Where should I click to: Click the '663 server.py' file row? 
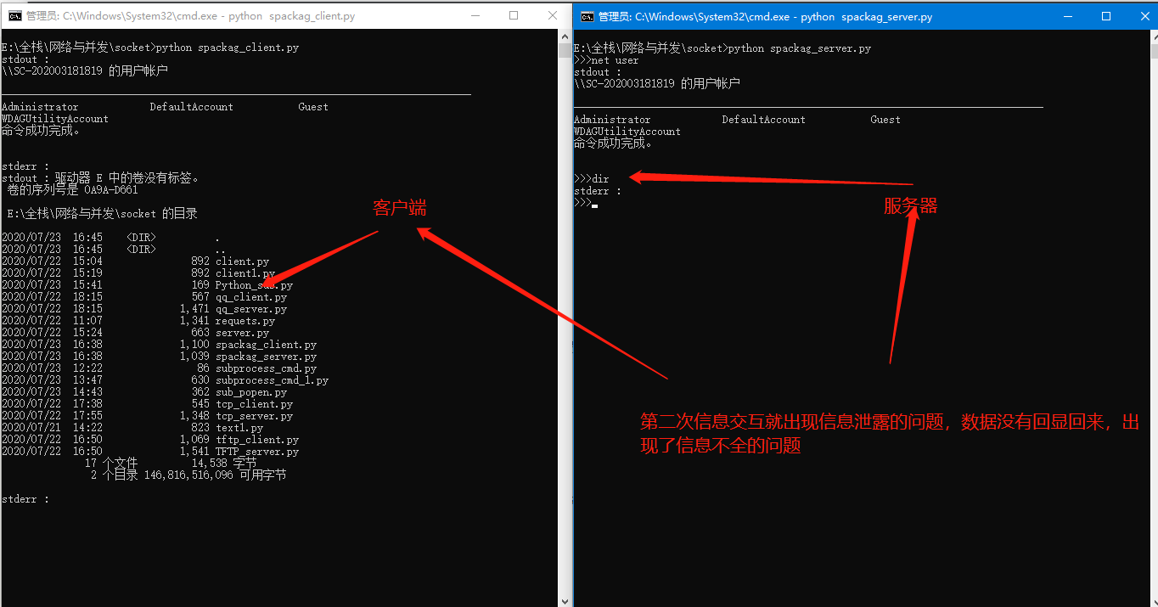pos(136,333)
